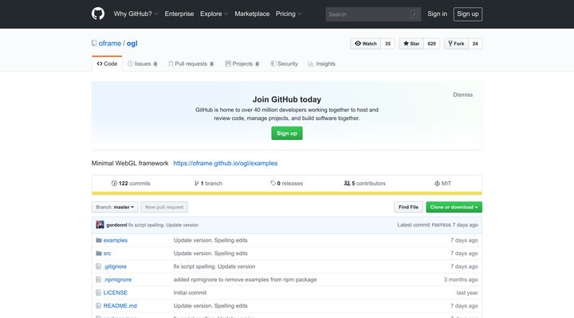This screenshot has width=574, height=318.
Task: Select the Code tab
Action: click(107, 64)
